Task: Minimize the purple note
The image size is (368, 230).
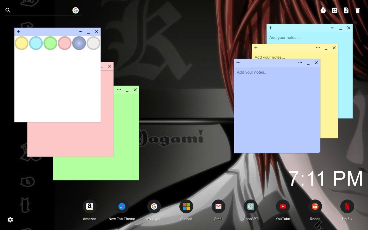Action: [308, 63]
